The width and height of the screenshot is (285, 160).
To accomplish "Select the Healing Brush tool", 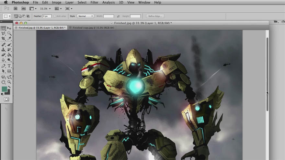I will (4, 45).
